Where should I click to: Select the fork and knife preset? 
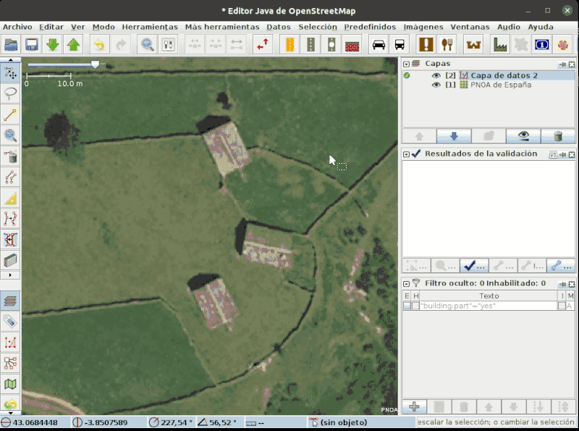click(x=447, y=45)
